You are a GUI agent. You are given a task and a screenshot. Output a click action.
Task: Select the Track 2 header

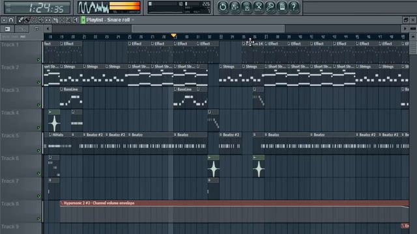(x=21, y=75)
